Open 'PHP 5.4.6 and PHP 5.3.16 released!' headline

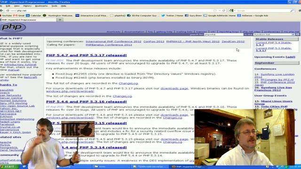click(87, 102)
